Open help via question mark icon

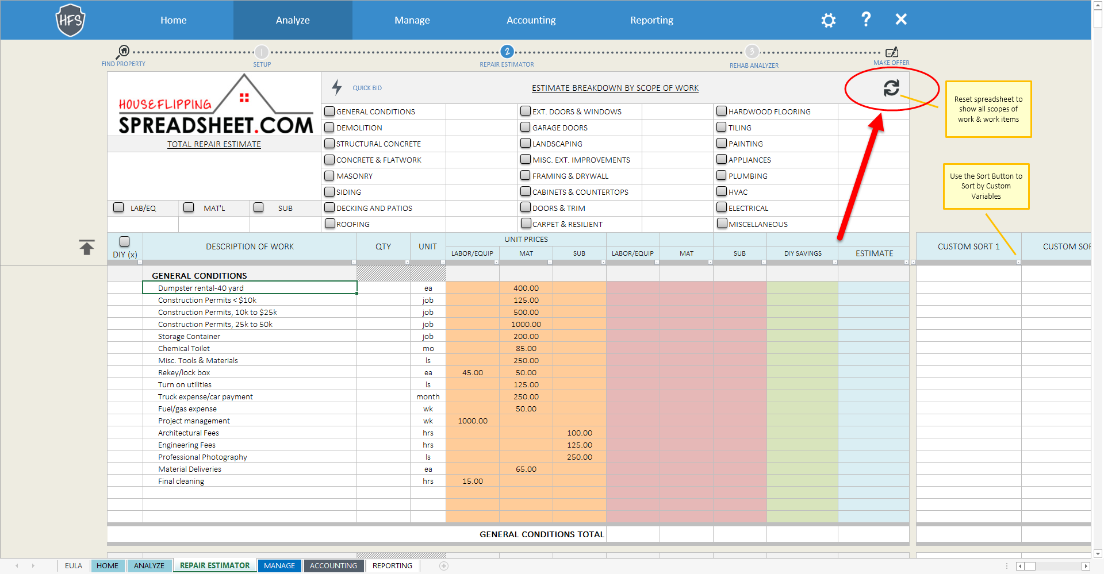(865, 20)
